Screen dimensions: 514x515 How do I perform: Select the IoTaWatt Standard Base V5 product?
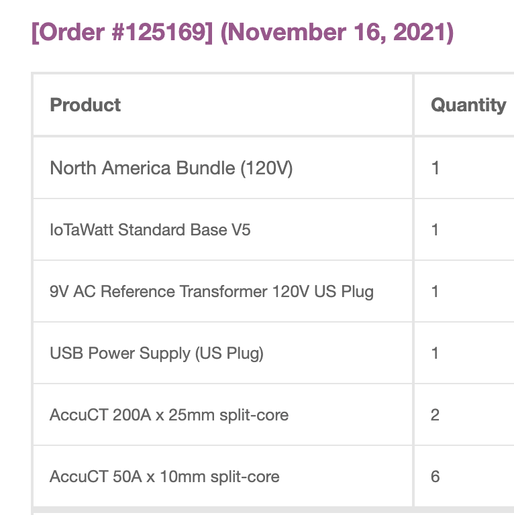pyautogui.click(x=150, y=230)
